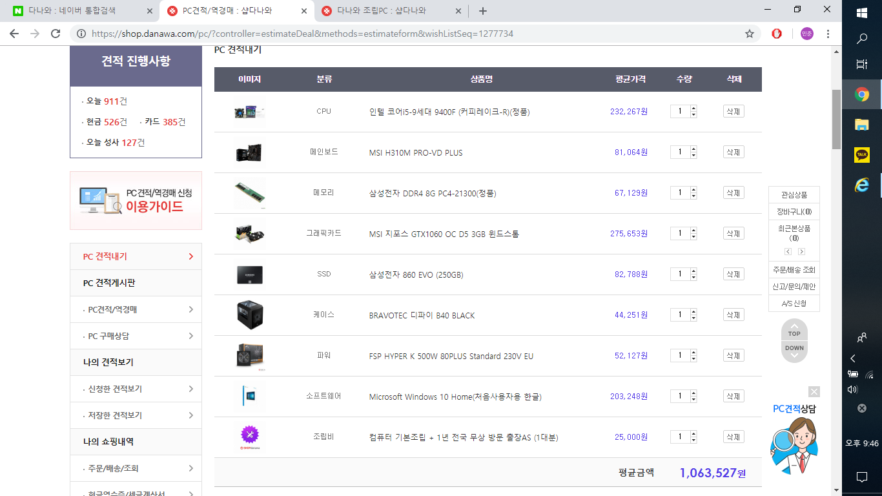Open 주문/배송 조회 in quick menu
This screenshot has height=496, width=882.
click(794, 270)
